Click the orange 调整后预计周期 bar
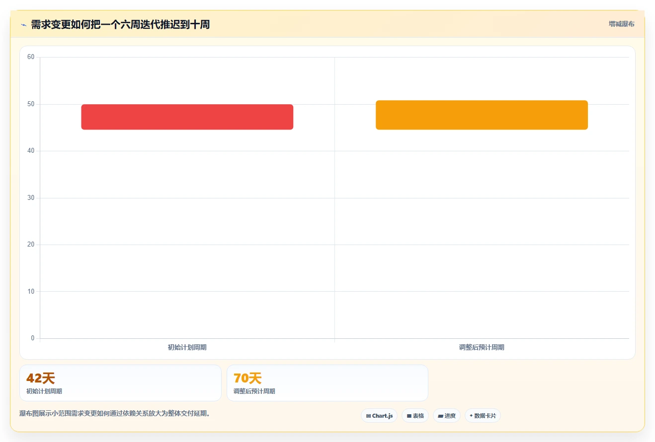 coord(482,115)
